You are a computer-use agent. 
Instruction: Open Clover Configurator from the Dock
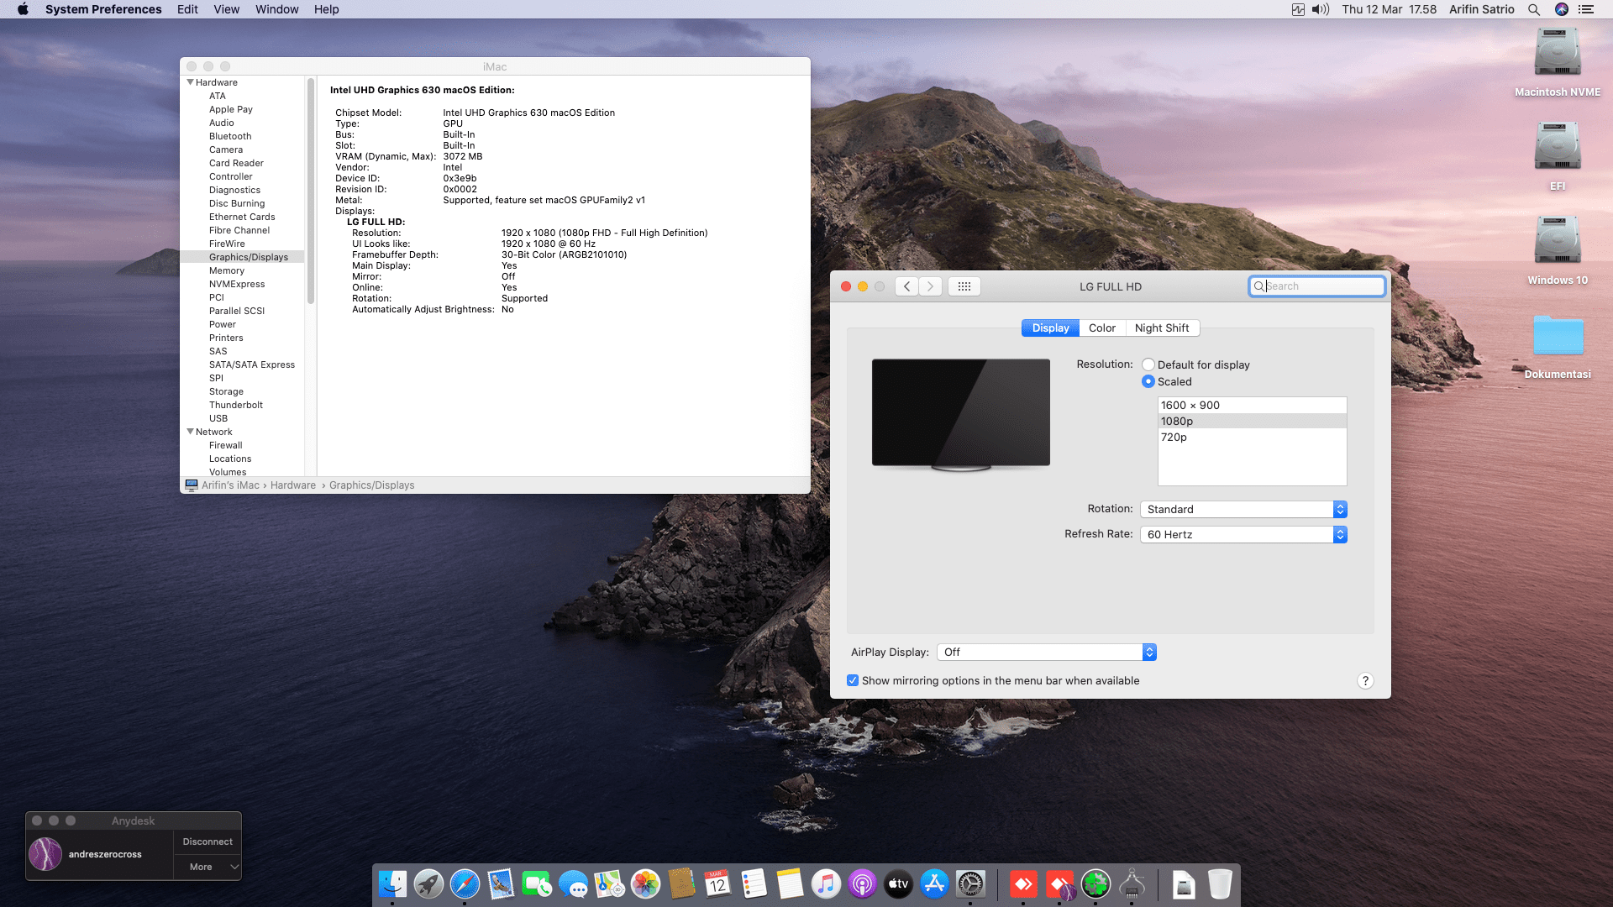click(1095, 884)
